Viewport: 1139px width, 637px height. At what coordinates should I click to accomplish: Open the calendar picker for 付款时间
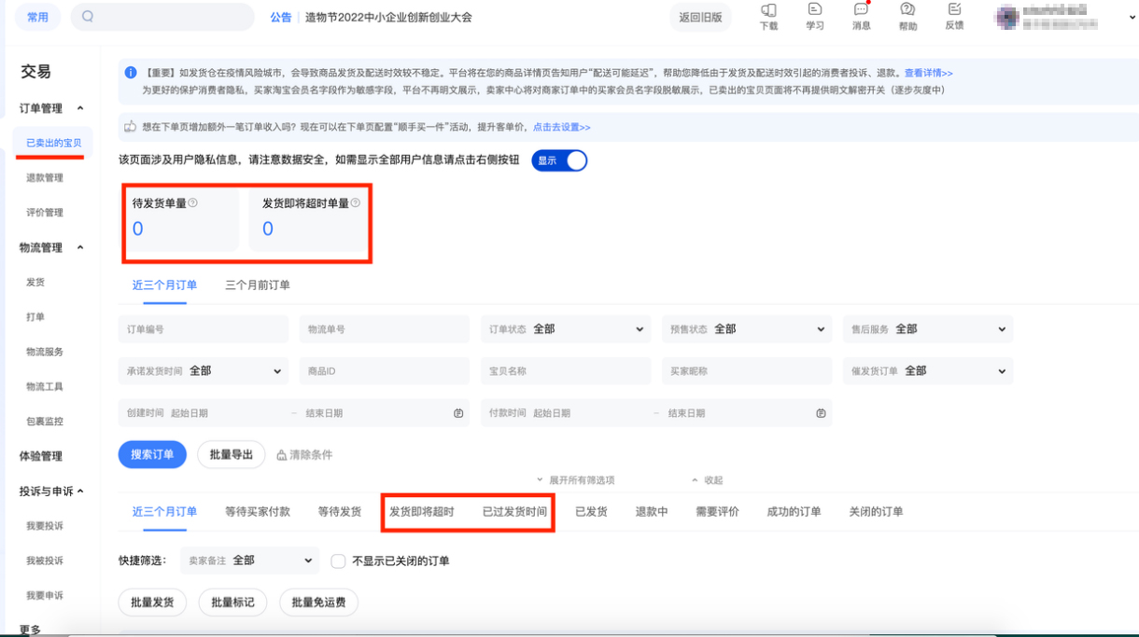[821, 411]
